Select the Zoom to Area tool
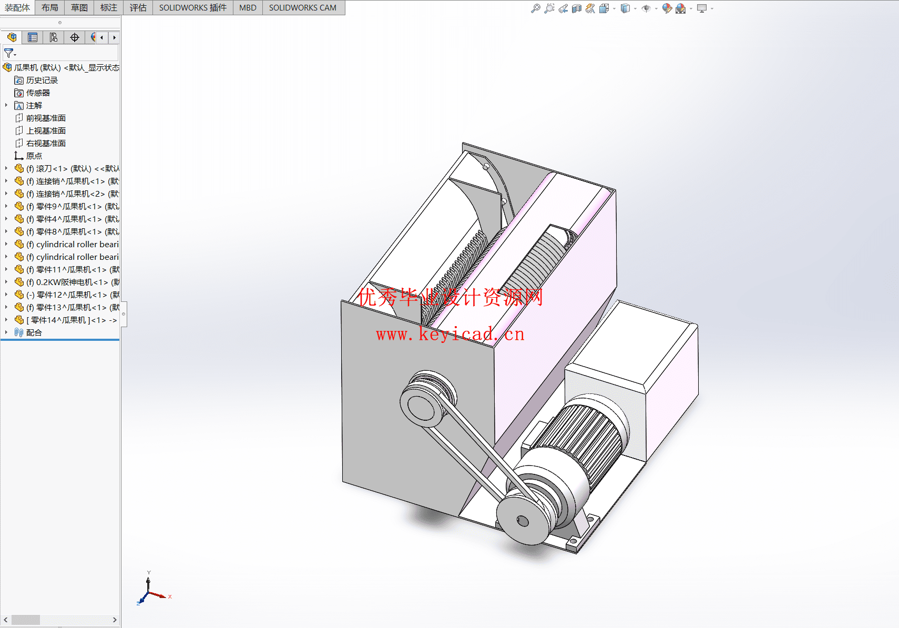 (x=549, y=8)
